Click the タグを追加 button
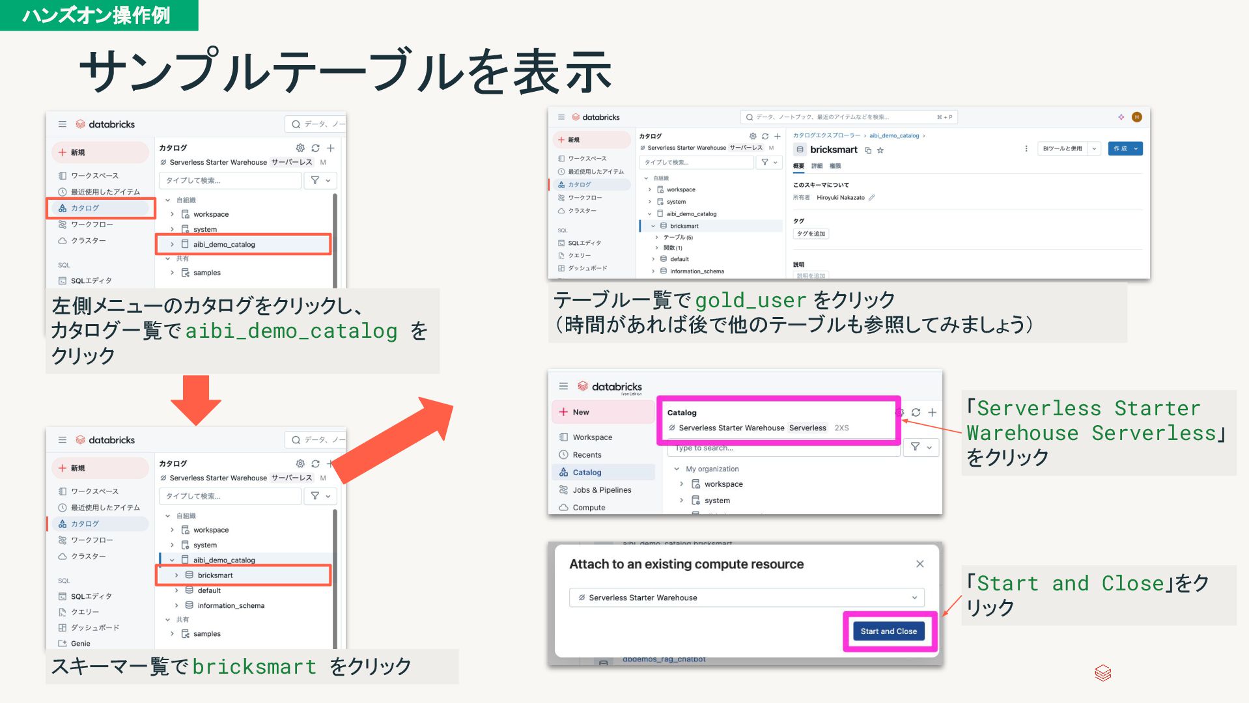Image resolution: width=1249 pixels, height=703 pixels. [x=811, y=234]
